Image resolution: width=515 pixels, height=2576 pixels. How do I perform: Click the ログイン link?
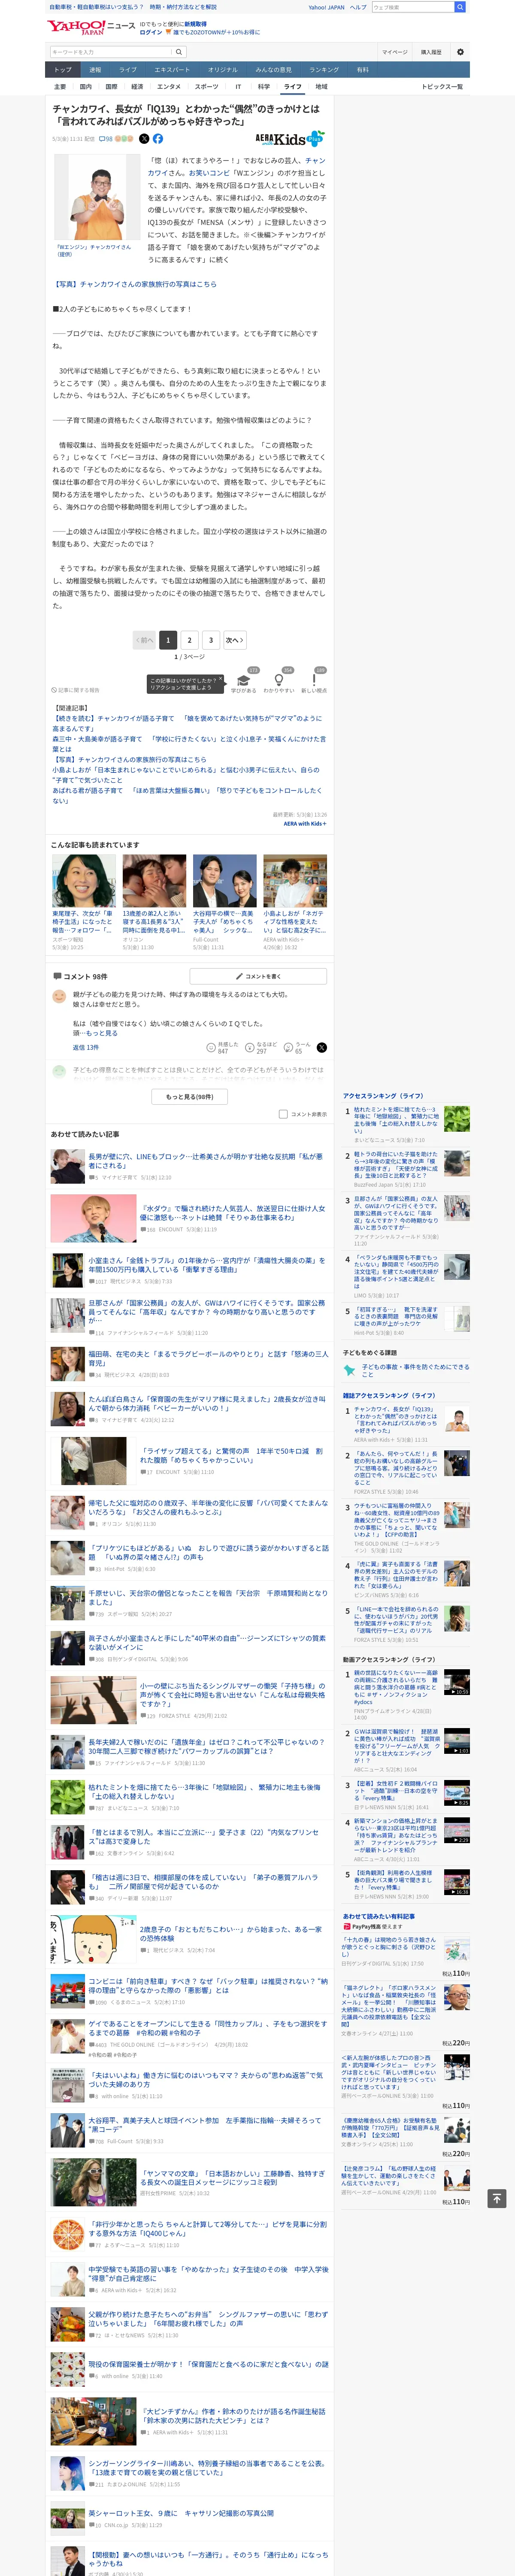tap(150, 32)
